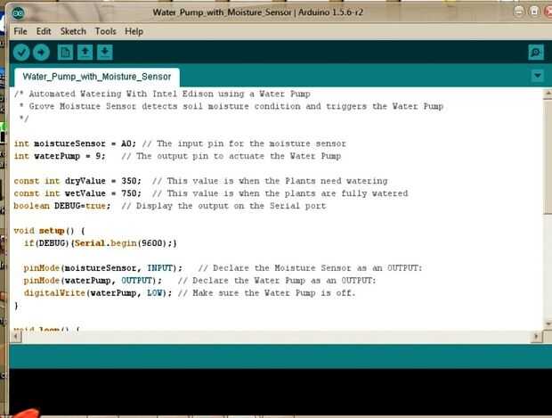Save the sketch with the down-arrow icon
The width and height of the screenshot is (552, 418).
point(104,53)
